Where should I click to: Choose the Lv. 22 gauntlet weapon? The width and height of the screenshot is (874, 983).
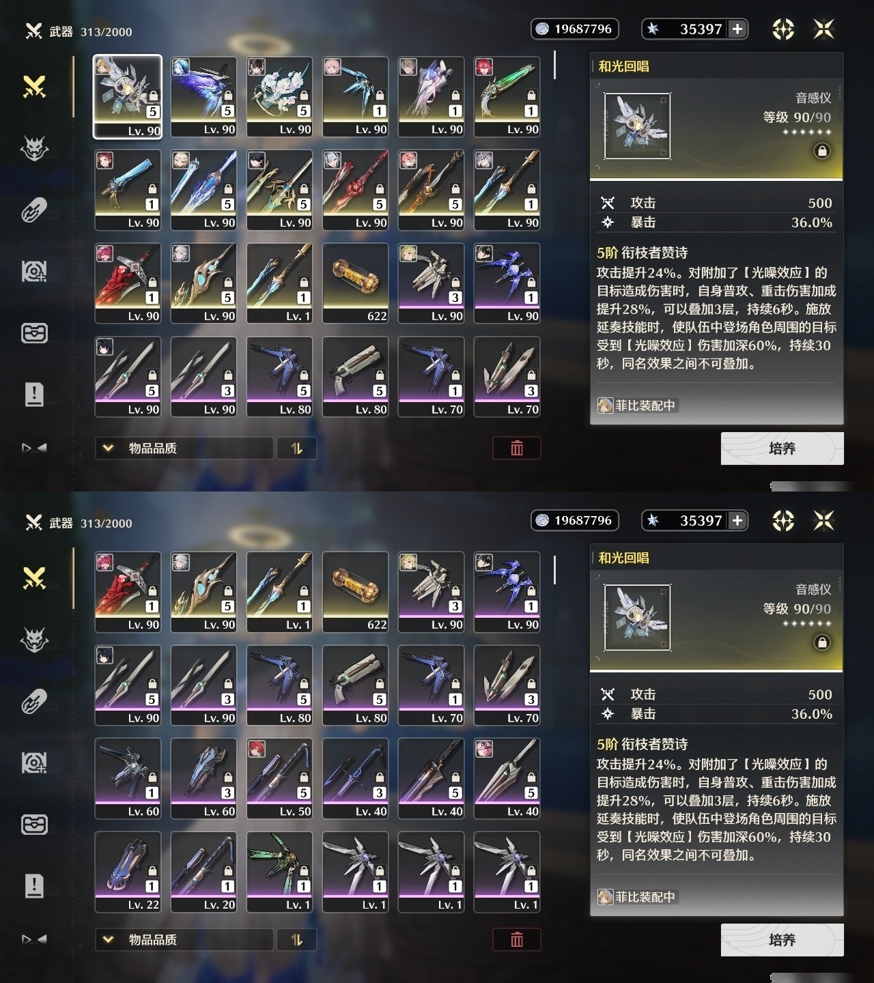click(128, 872)
